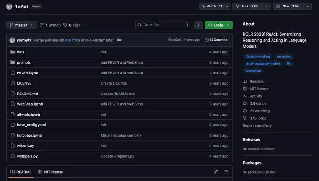
Task: Click the prompts folder icon
Action: point(12,62)
